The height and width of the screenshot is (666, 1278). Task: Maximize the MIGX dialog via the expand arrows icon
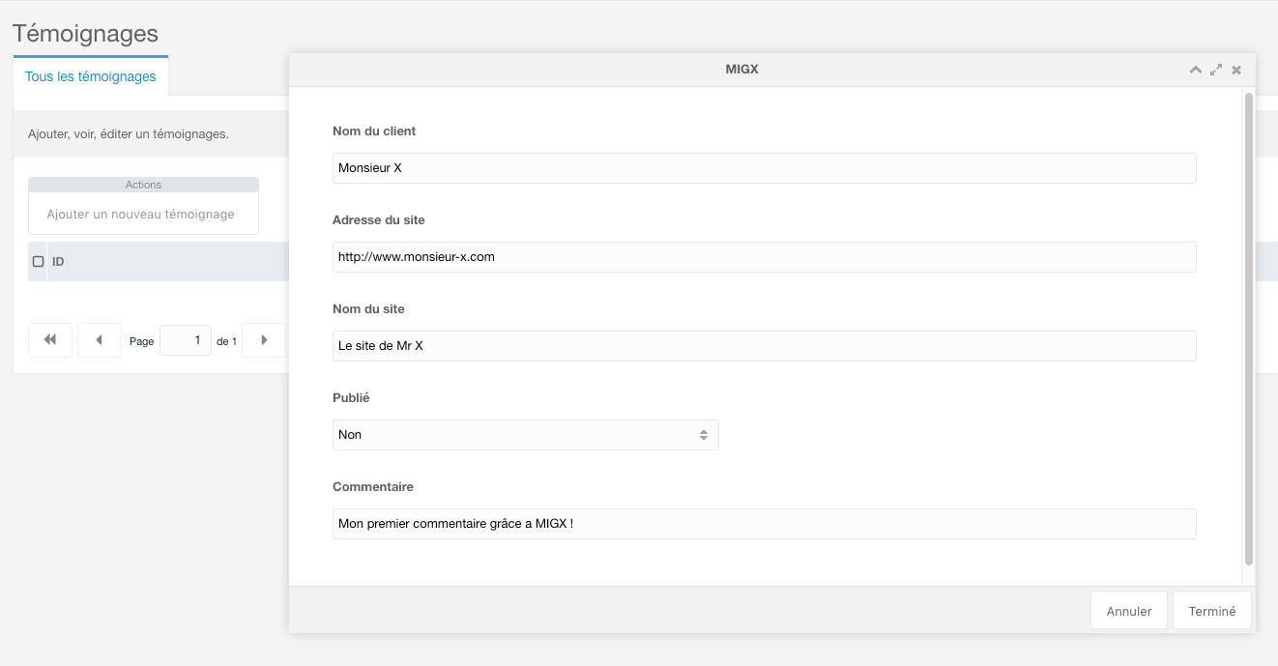click(x=1216, y=70)
